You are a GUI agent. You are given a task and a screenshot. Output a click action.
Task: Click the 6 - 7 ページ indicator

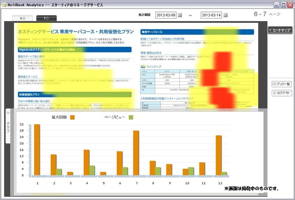tap(267, 14)
